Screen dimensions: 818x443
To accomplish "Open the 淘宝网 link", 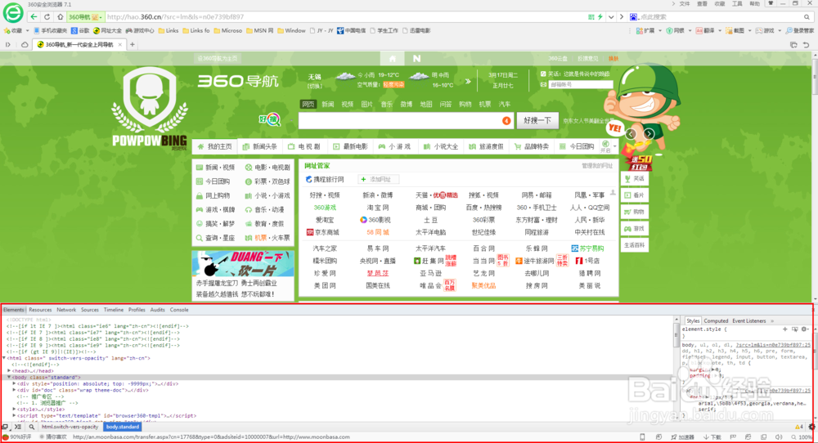I will coord(377,208).
